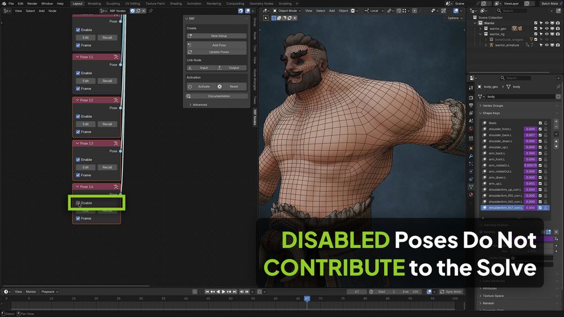Expand the Vertex Groups panel
Image resolution: width=564 pixels, height=317 pixels.
point(492,105)
